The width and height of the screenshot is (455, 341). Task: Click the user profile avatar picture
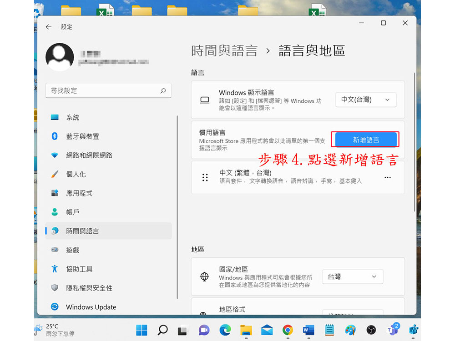60,57
